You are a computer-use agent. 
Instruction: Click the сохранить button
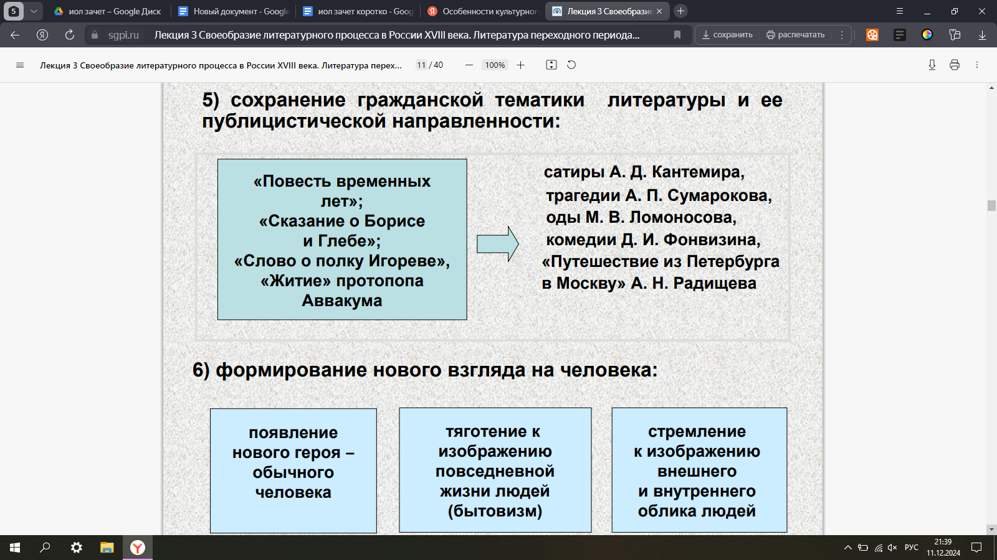[727, 35]
